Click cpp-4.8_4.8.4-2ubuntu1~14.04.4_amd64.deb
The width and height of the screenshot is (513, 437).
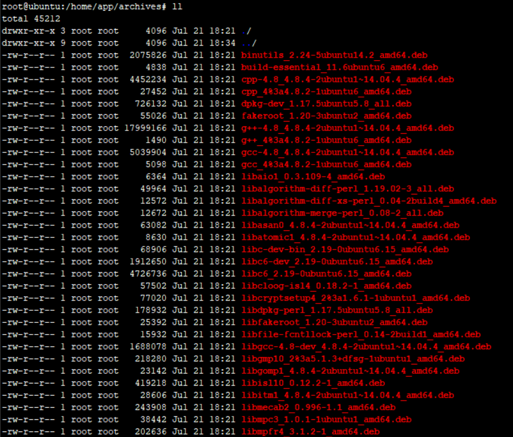click(x=348, y=80)
